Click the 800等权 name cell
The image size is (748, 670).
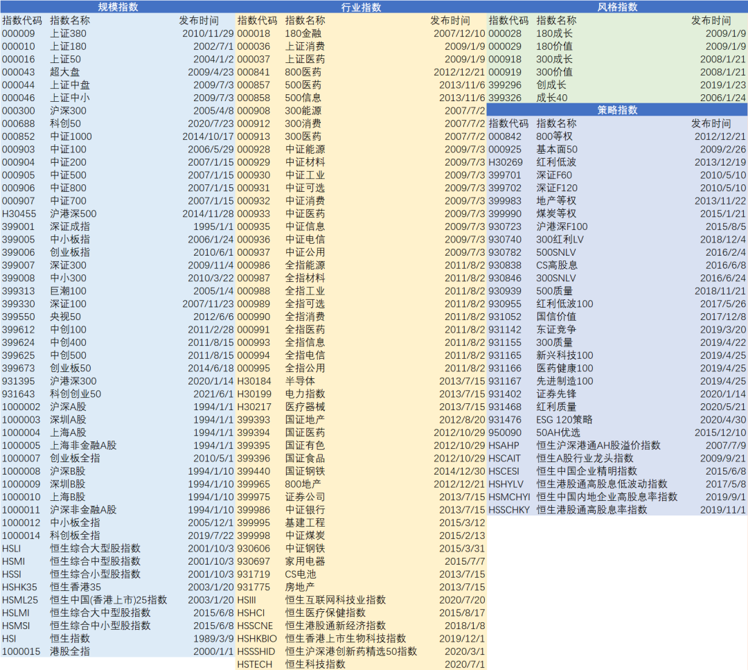[x=554, y=136]
